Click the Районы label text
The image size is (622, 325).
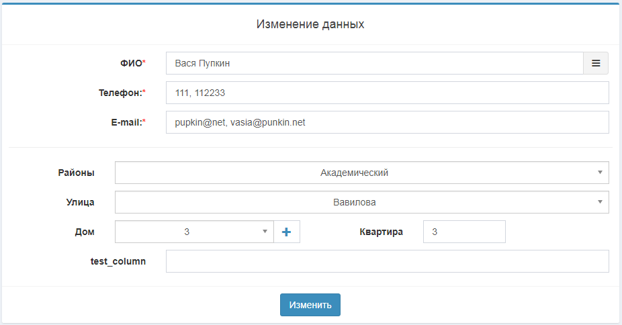76,173
